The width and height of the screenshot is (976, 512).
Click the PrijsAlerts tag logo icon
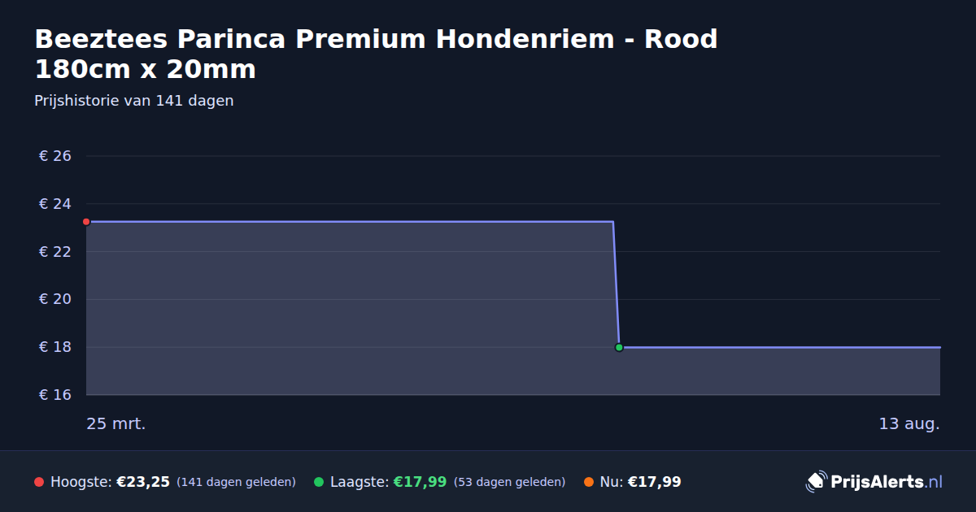pyautogui.click(x=816, y=482)
